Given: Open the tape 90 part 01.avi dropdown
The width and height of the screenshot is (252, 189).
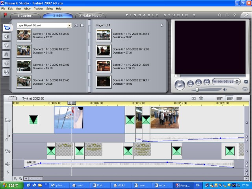Looking at the screenshot, I should pos(69,25).
